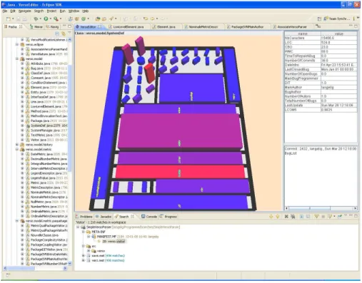
Task: Click the tall red class block in the 3D view
Action: pos(150,73)
